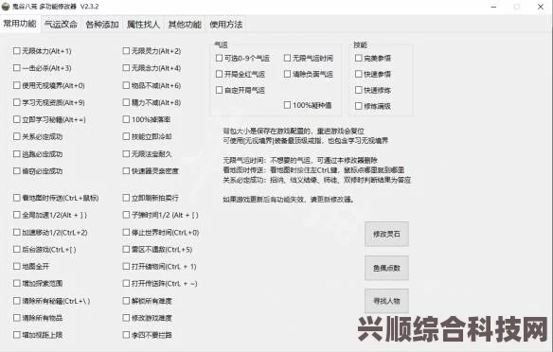Check 快速参悟 skill option
This screenshot has width=553, height=352.
click(x=358, y=74)
